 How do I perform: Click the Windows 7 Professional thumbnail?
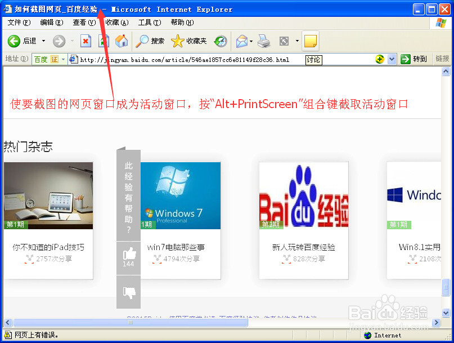[x=181, y=195]
